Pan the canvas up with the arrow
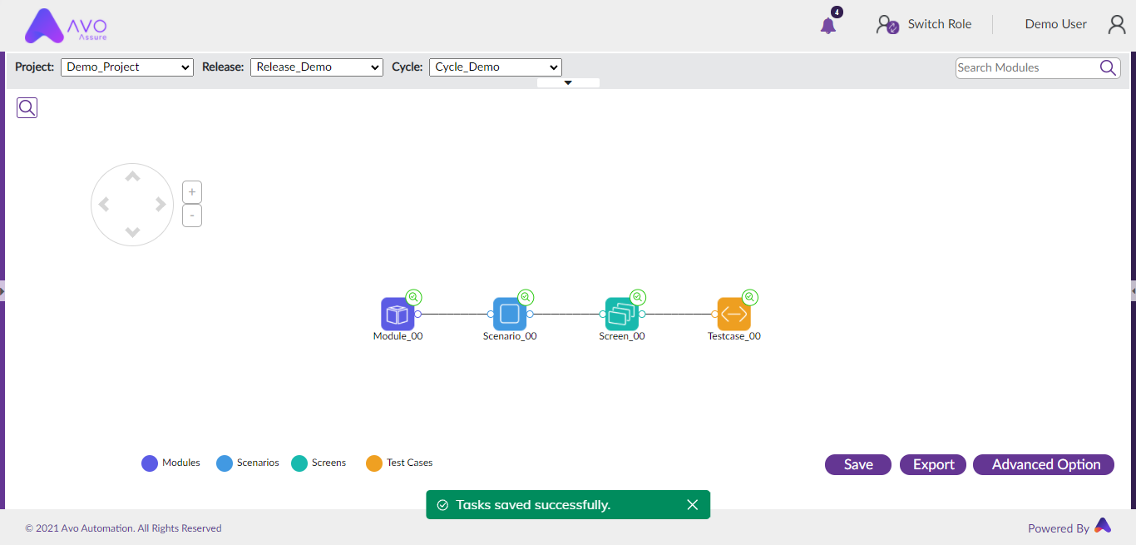 [132, 176]
